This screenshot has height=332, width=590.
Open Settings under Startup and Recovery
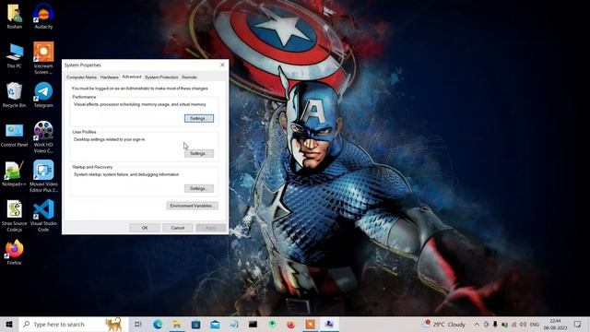point(199,188)
